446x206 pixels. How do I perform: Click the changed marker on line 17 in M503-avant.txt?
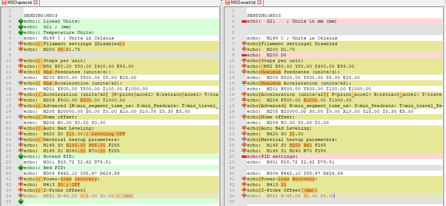244,100
